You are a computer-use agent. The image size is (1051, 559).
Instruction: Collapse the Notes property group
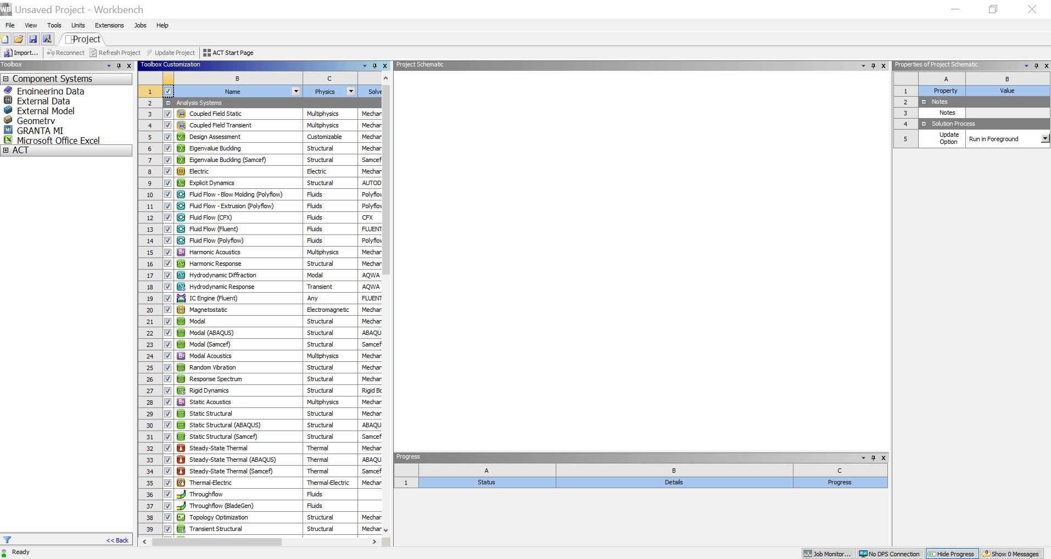924,102
